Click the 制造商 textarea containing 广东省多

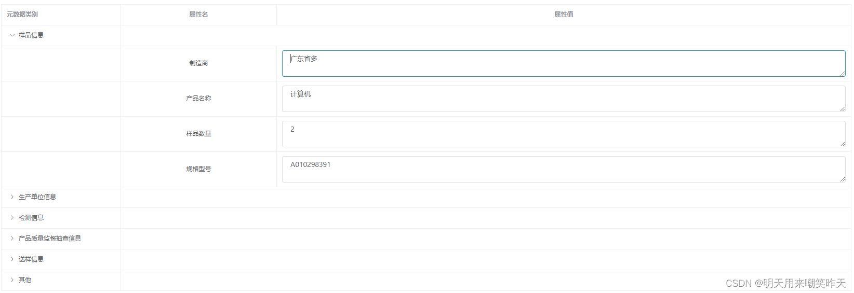coord(564,63)
